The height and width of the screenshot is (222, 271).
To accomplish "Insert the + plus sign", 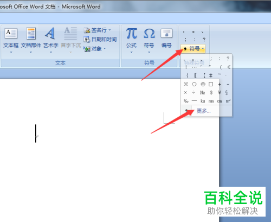I will tap(220, 84).
